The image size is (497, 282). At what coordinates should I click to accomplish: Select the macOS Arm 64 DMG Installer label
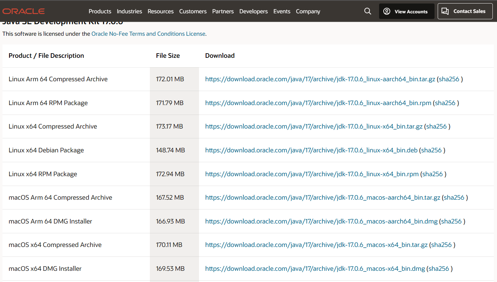pos(50,221)
